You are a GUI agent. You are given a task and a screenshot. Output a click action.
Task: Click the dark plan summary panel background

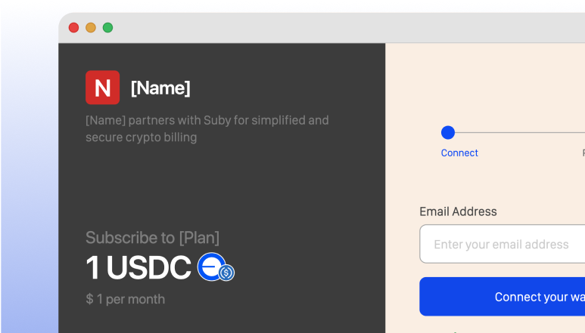pyautogui.click(x=222, y=188)
